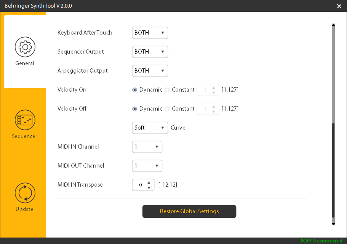Select Dynamic for Velocity On
Screen dimensions: 347x244
coord(135,90)
